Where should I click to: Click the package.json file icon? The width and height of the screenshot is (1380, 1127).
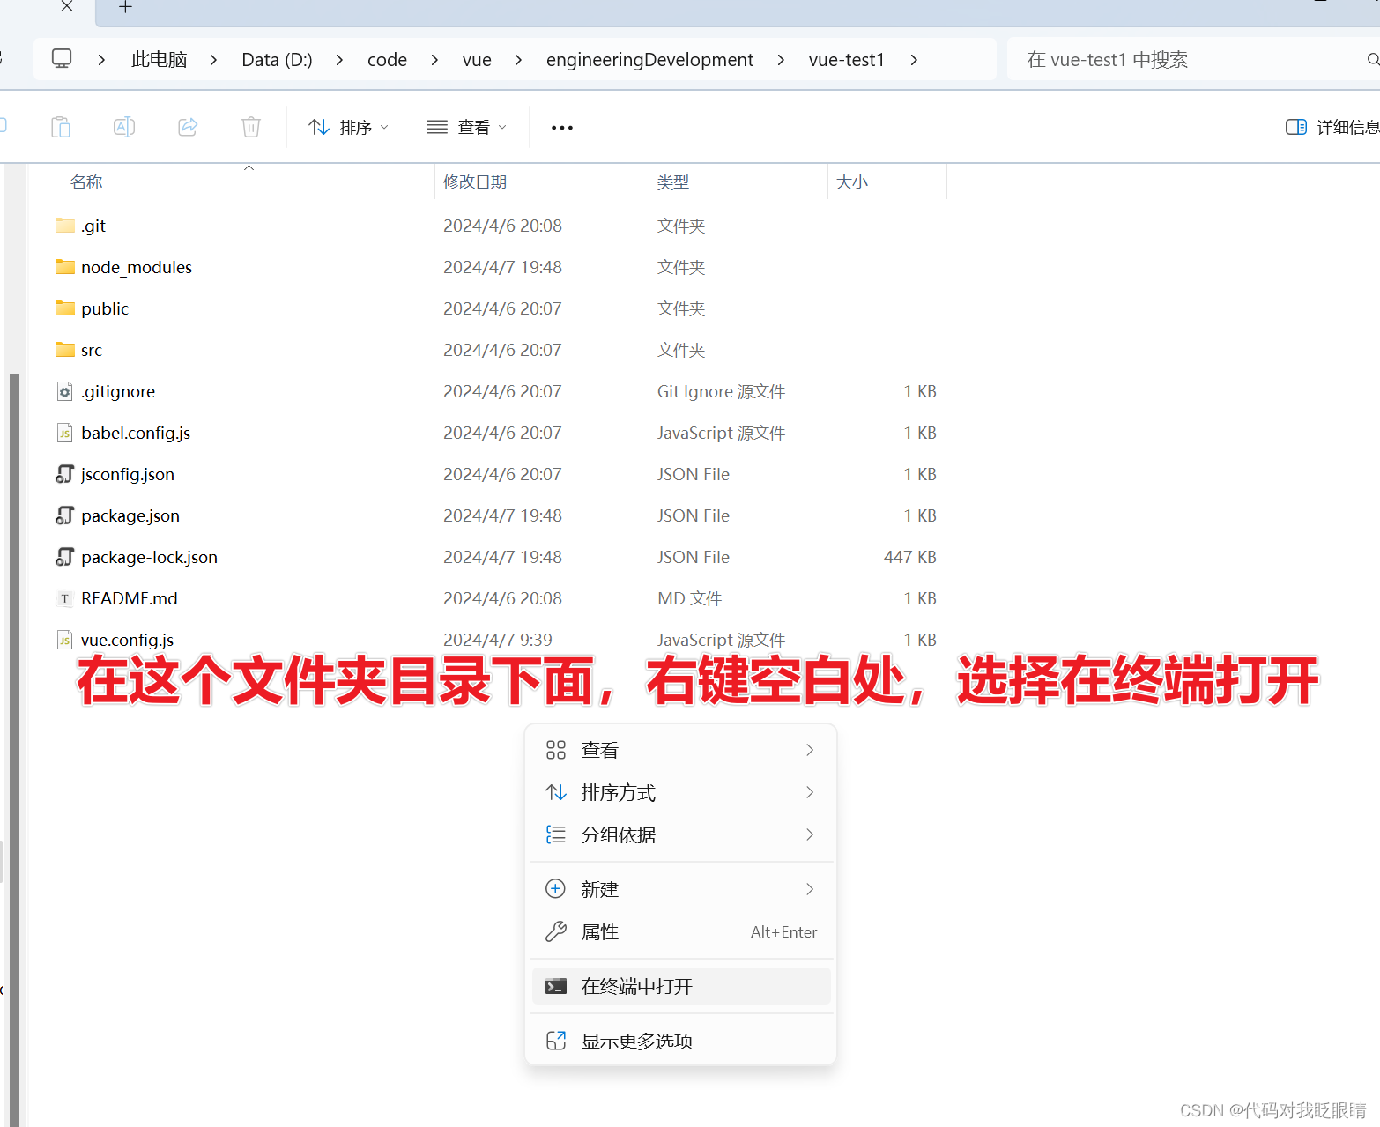(65, 515)
